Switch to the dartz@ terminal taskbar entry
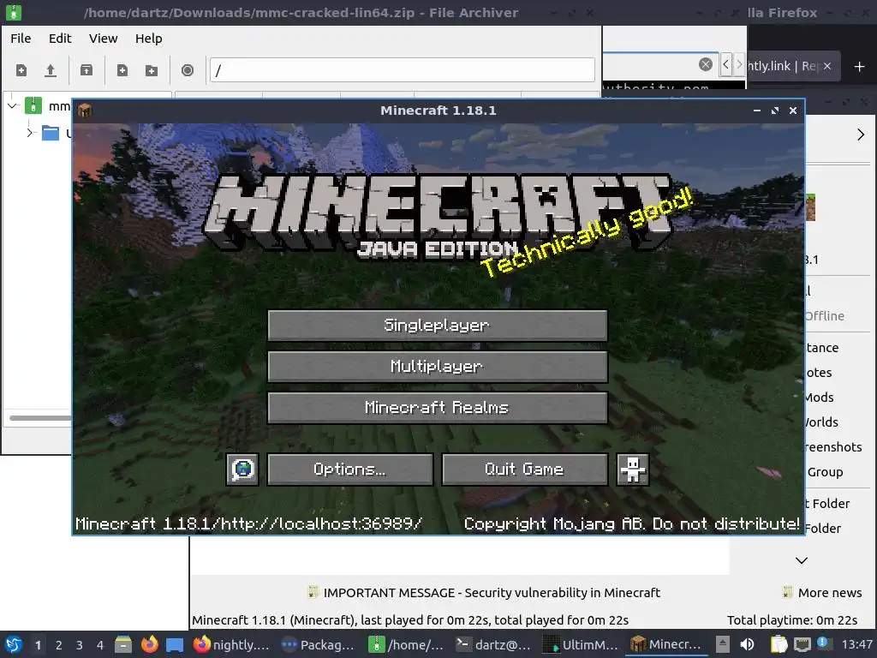Viewport: 877px width, 658px height. coord(493,644)
